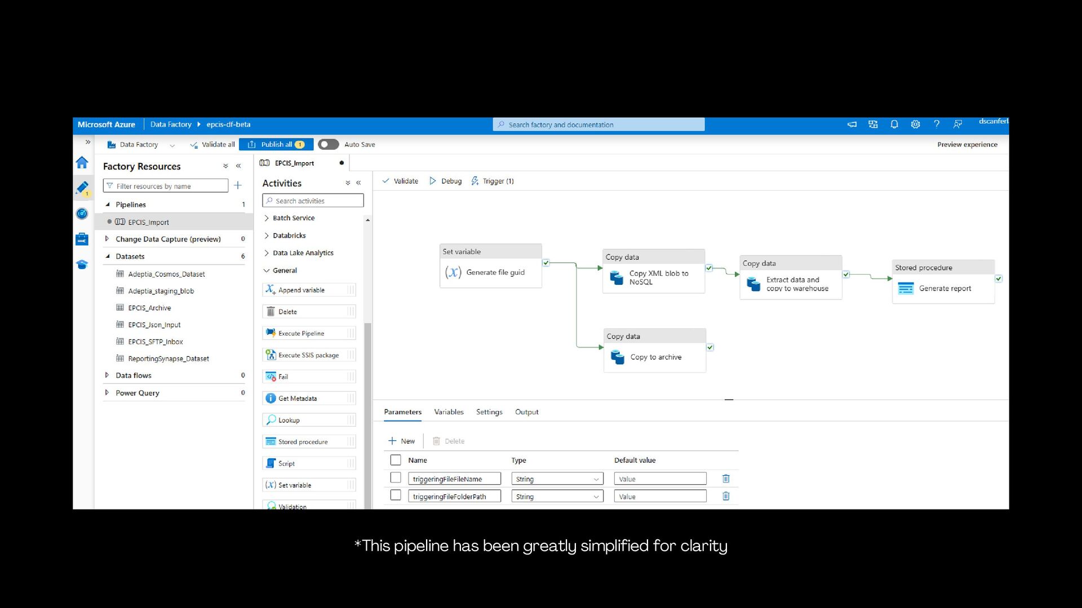Image resolution: width=1082 pixels, height=608 pixels.
Task: Open the Home icon in left sidebar
Action: pos(82,163)
